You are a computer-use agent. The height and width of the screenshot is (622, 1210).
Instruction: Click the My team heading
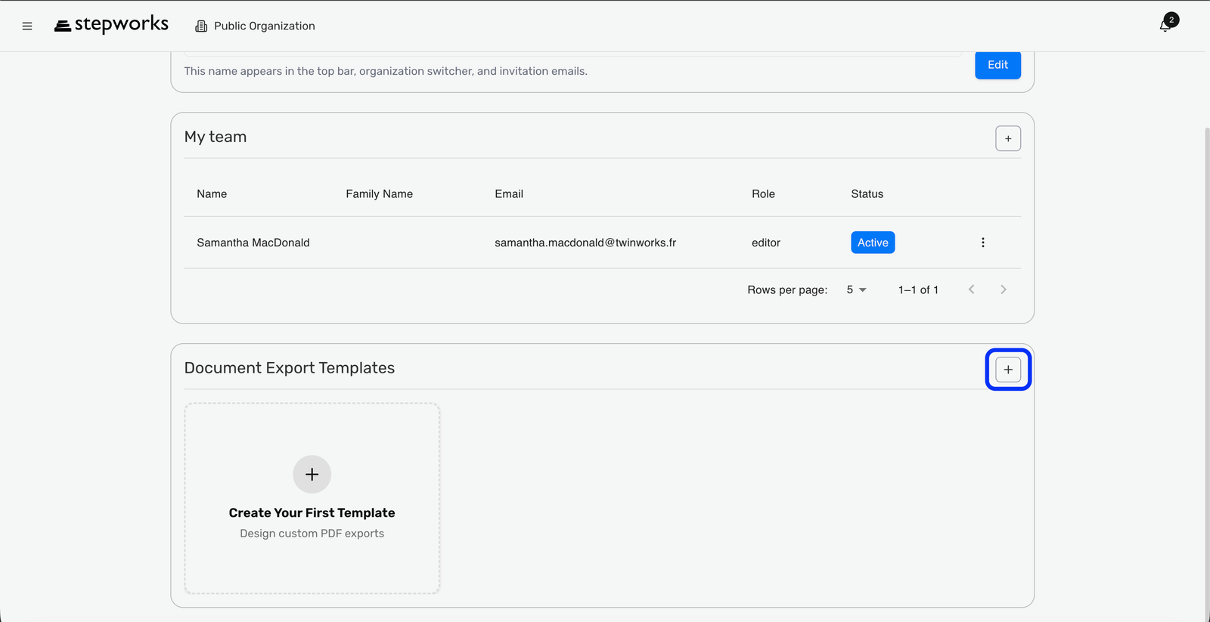coord(216,137)
